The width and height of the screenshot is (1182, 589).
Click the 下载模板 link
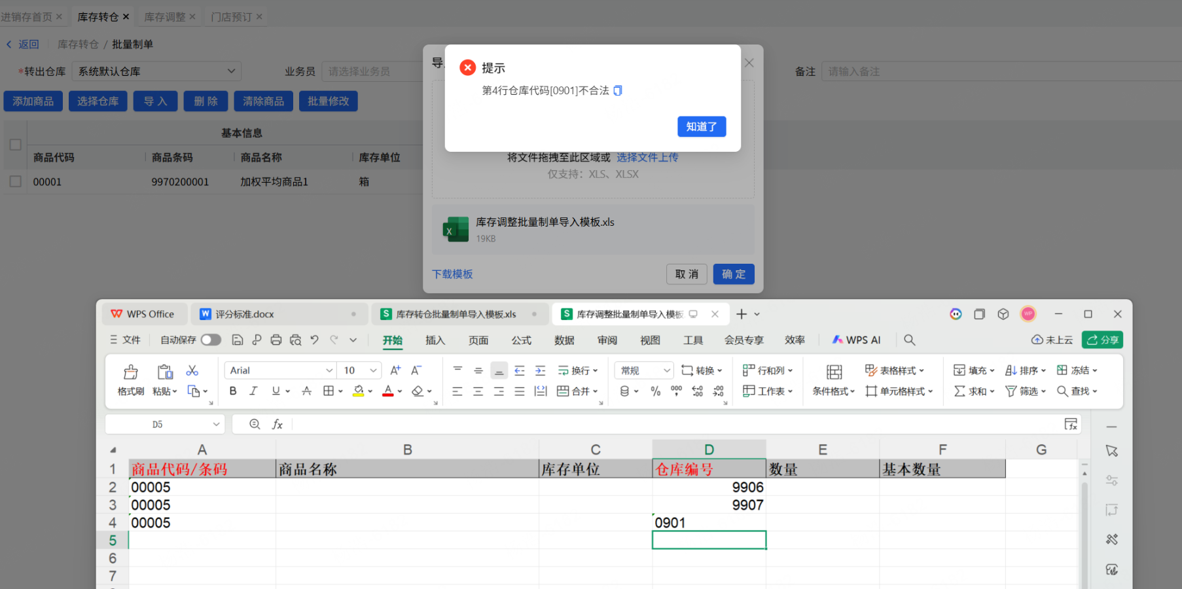click(x=452, y=274)
